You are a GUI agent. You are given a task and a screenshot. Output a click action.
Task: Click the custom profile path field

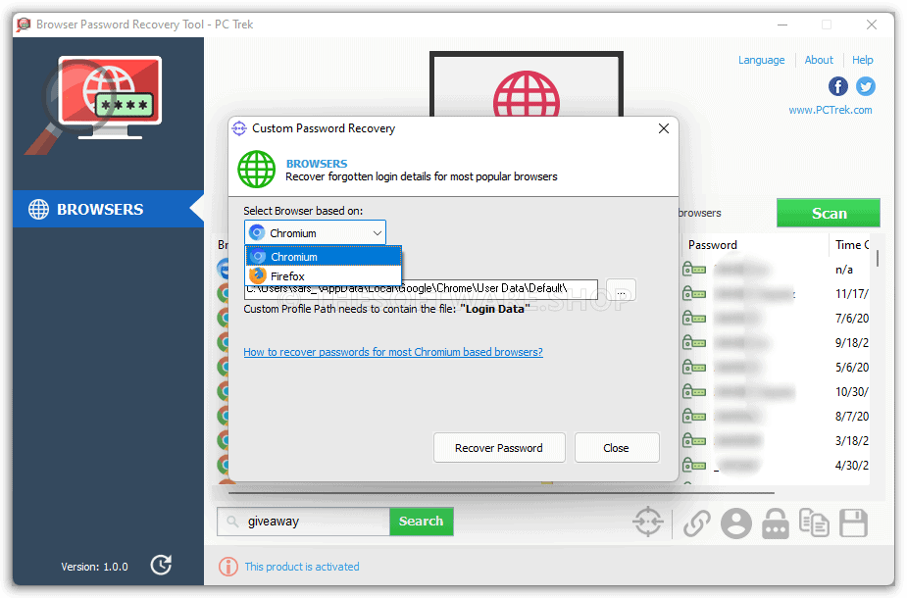(422, 290)
